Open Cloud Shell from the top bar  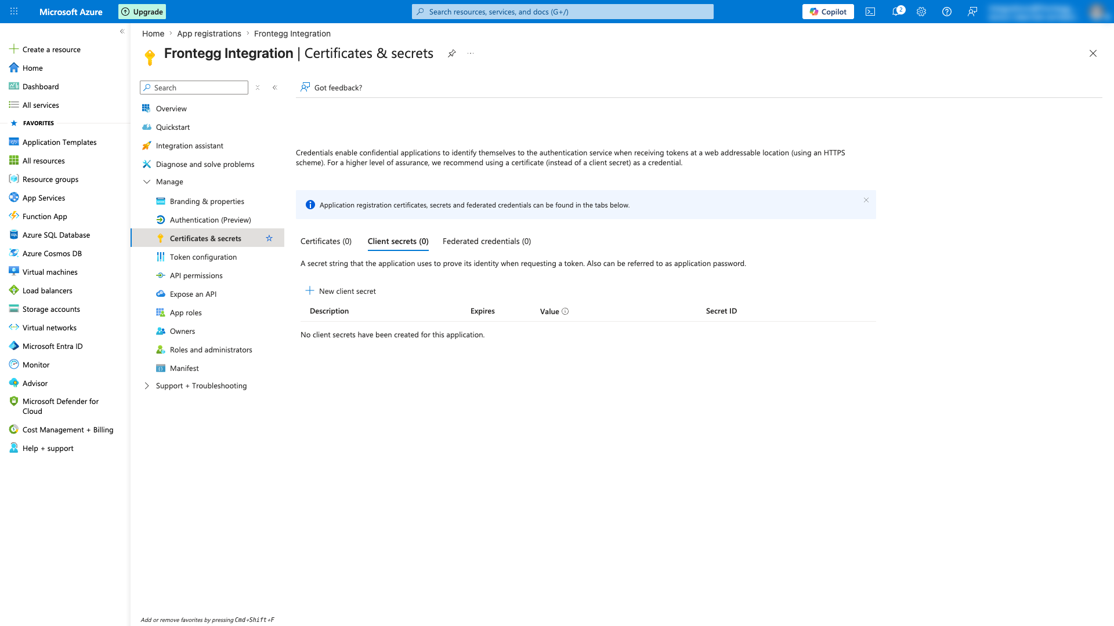tap(870, 12)
